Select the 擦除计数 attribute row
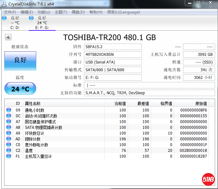The height and width of the screenshot is (189, 218). [x=107, y=139]
